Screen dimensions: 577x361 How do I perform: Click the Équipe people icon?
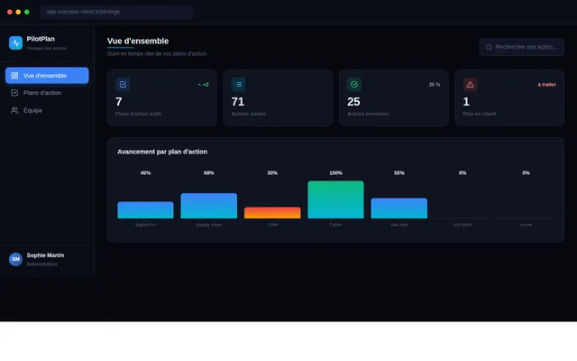tap(14, 110)
